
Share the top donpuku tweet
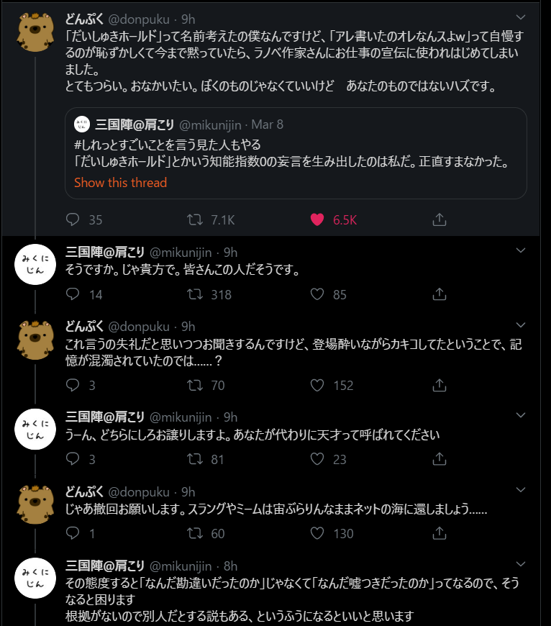pos(440,219)
